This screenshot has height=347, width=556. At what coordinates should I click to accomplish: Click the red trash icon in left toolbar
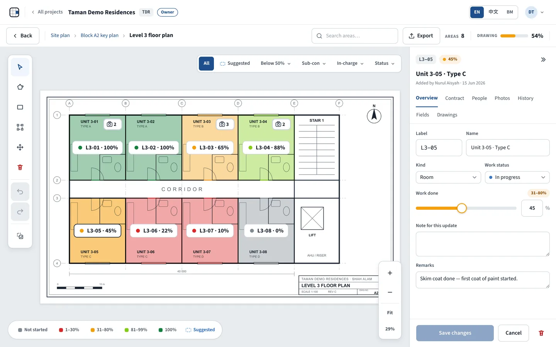click(20, 167)
